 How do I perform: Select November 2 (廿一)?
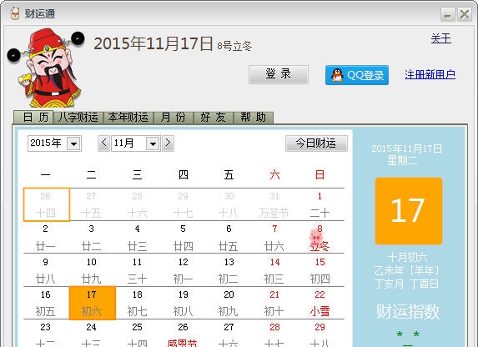[46, 237]
